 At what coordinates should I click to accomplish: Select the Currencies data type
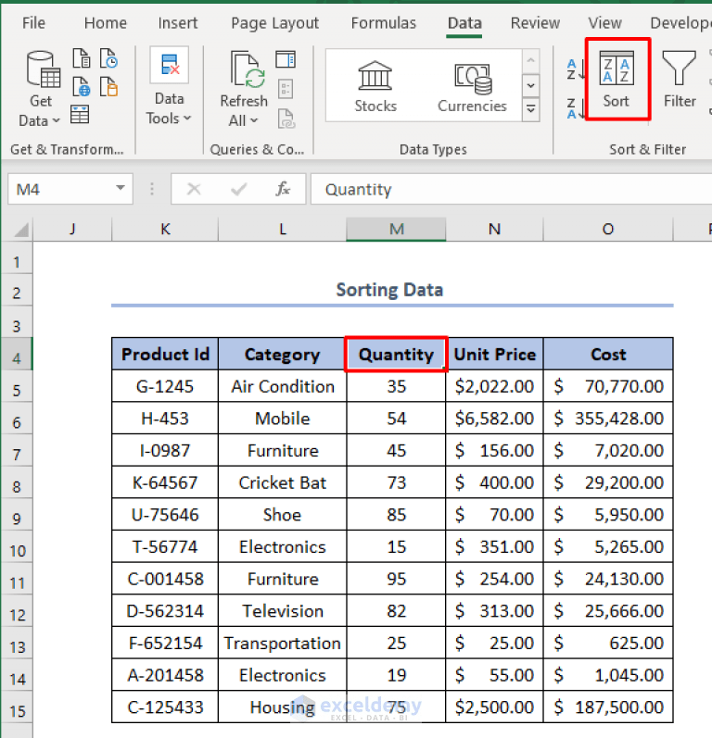(472, 87)
